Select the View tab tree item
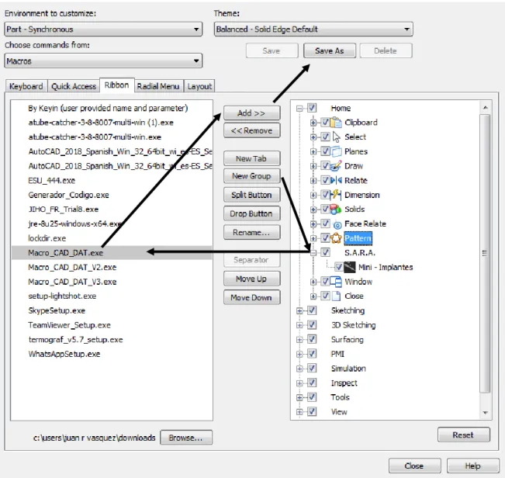The image size is (505, 478). click(339, 411)
